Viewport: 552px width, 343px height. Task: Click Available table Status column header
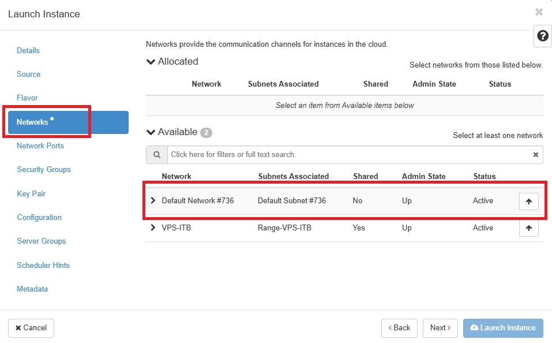485,176
